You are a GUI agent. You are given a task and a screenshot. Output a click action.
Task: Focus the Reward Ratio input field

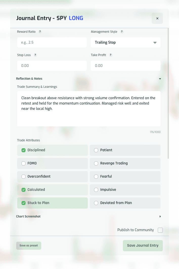52,42
